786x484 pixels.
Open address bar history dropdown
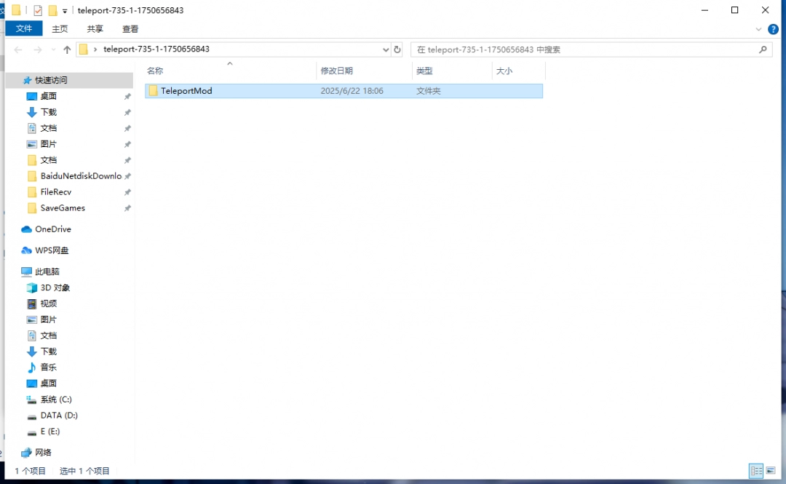386,49
